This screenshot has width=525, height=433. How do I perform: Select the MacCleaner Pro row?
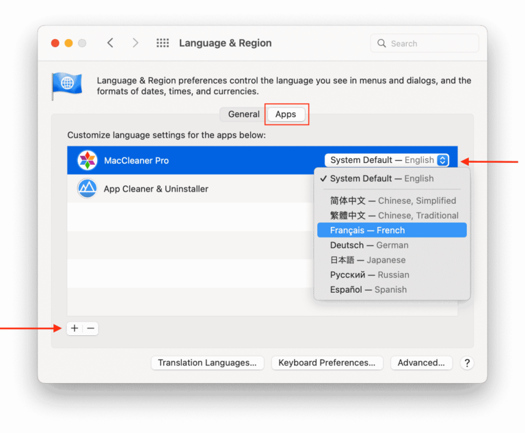point(262,160)
